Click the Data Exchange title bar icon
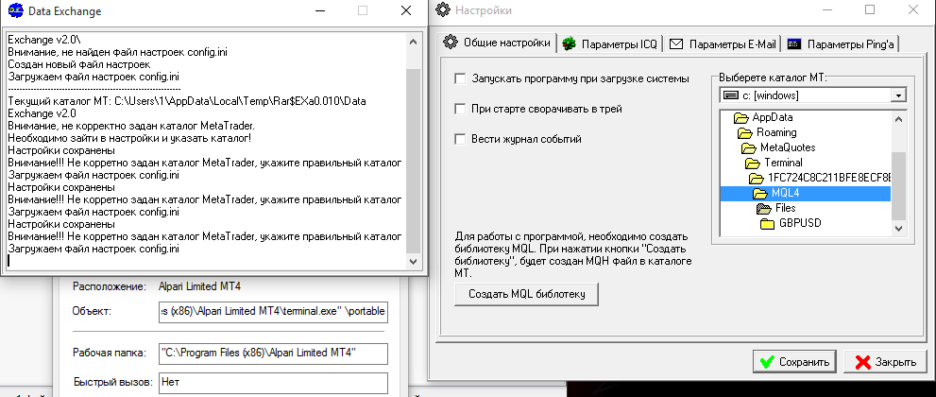 [14, 10]
